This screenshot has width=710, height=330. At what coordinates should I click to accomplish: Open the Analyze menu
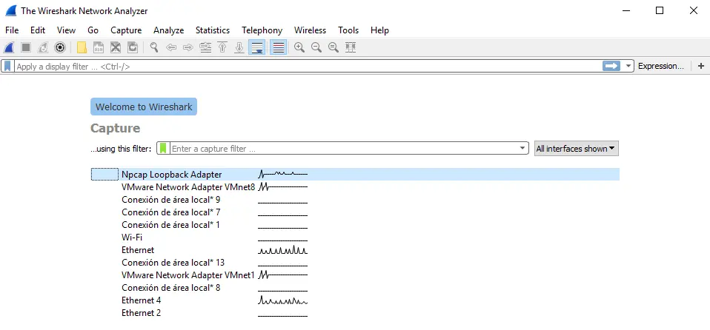pos(168,30)
